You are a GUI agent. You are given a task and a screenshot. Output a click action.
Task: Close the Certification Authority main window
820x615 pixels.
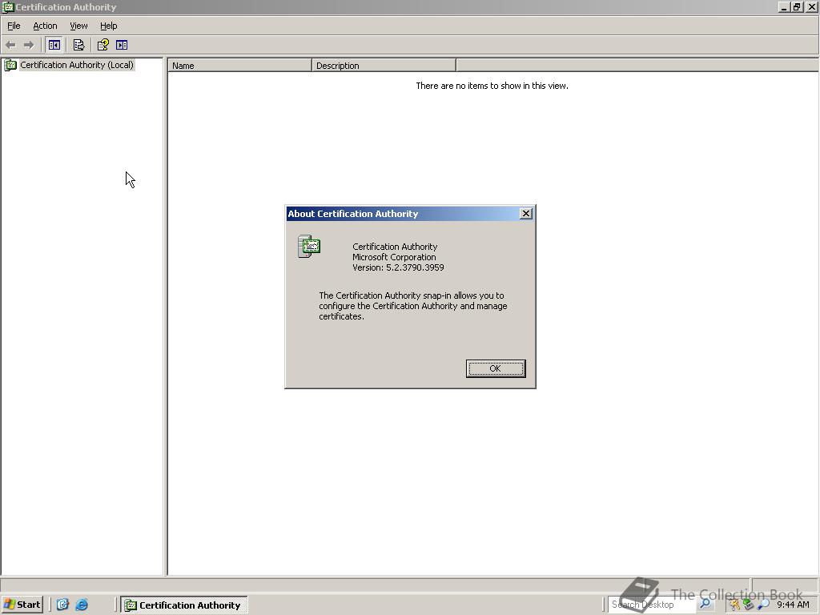[x=811, y=7]
